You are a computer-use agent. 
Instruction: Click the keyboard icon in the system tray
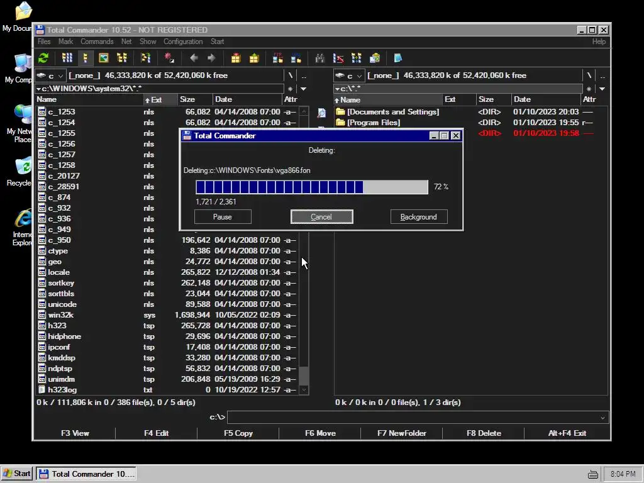(x=592, y=474)
